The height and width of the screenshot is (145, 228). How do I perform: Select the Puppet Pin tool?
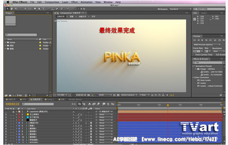(68, 9)
